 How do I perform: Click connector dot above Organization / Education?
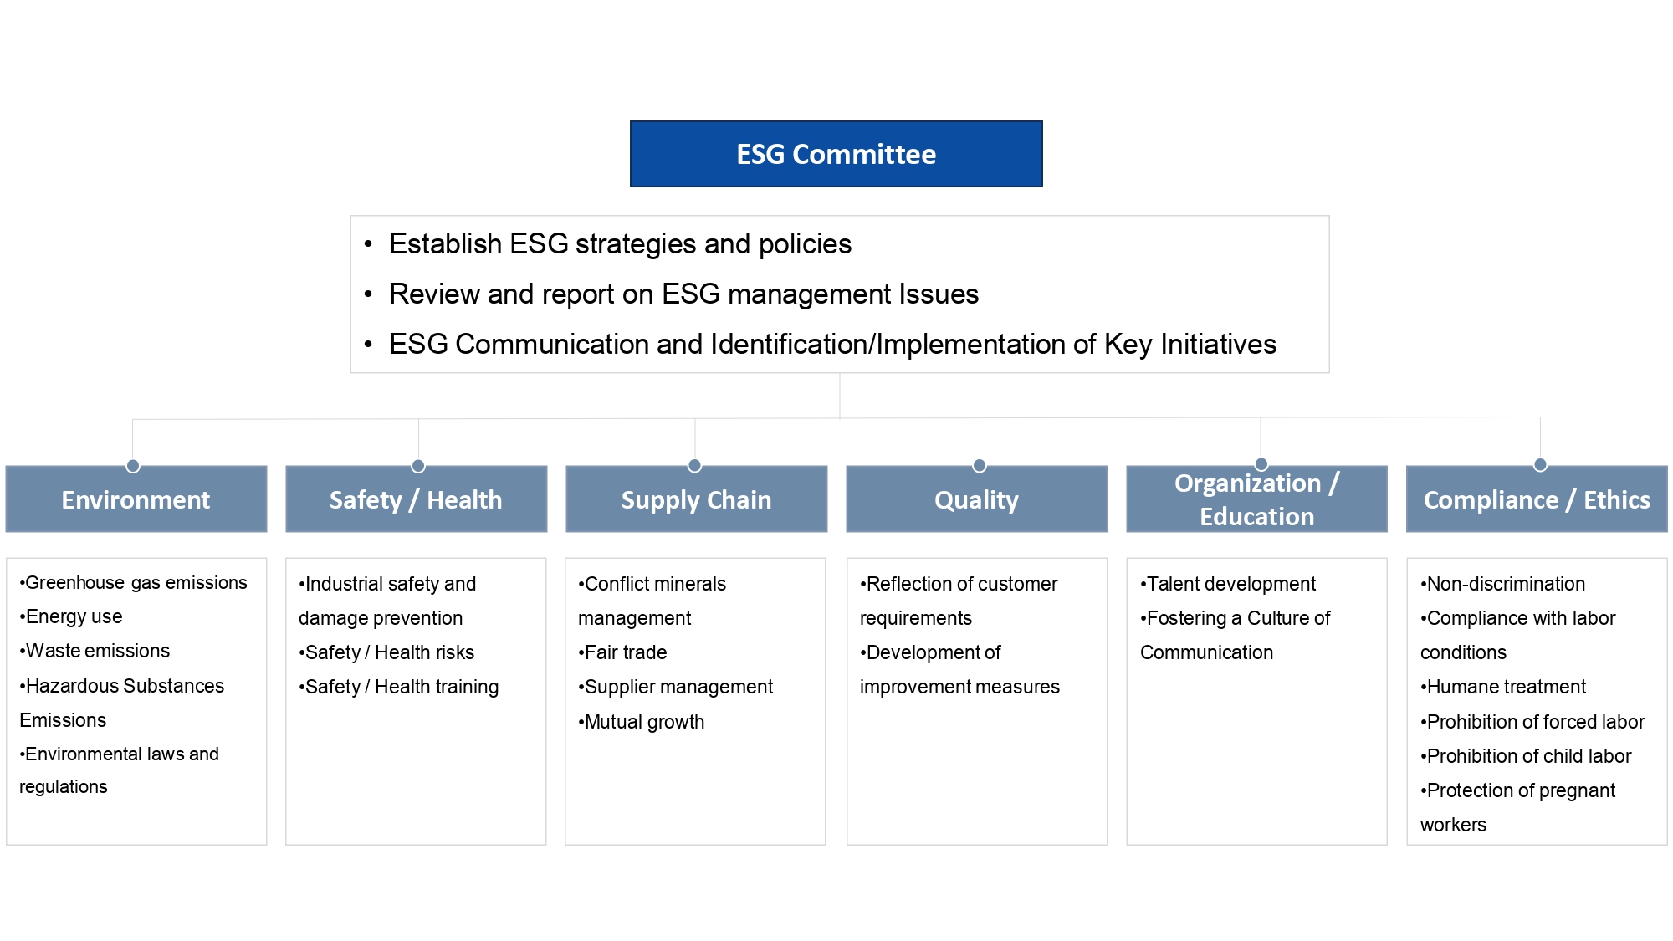1261,464
